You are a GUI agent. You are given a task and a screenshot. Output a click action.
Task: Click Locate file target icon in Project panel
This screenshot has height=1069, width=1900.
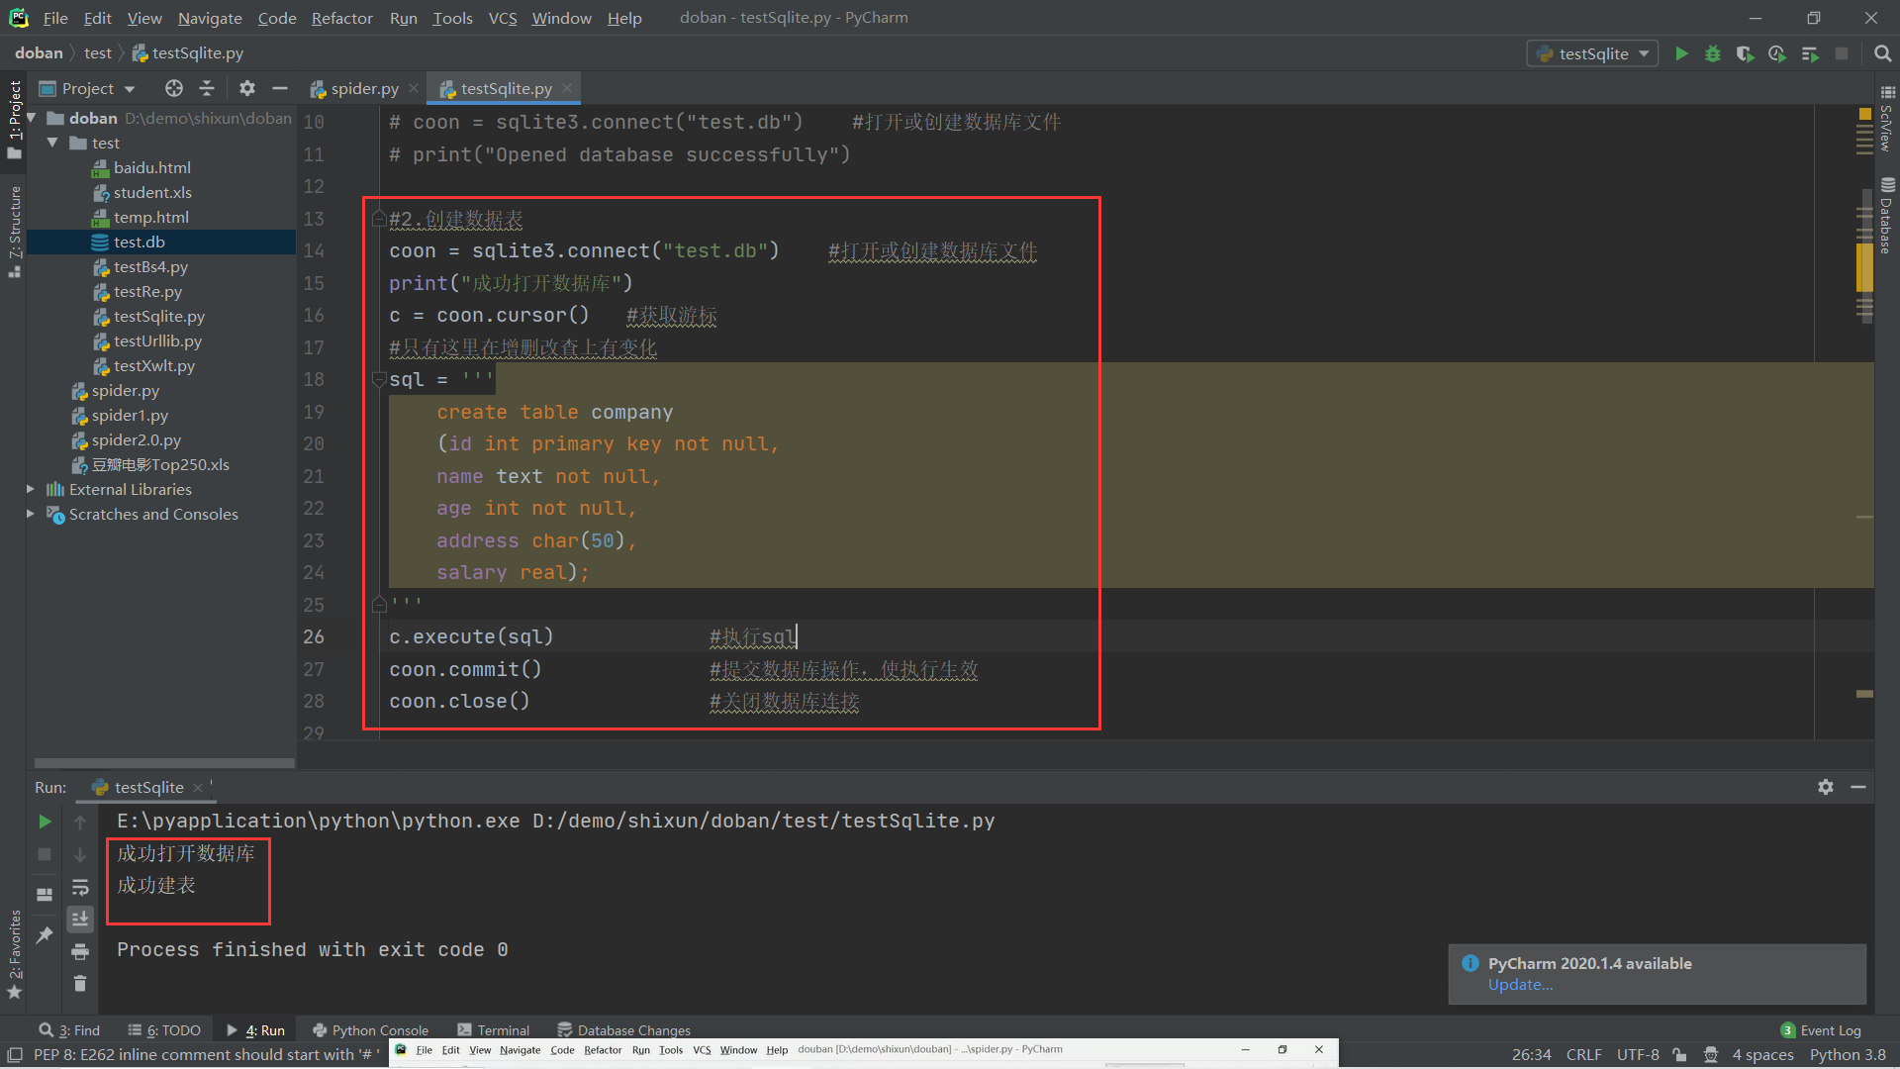(x=174, y=88)
